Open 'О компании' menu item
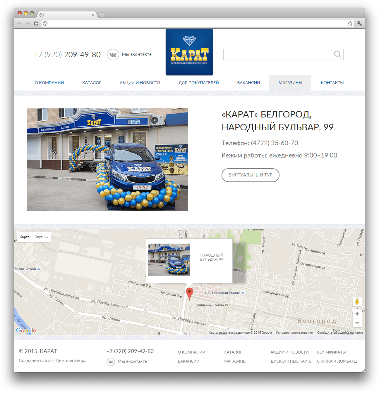Viewport: 379px width, 393px height. click(x=49, y=83)
